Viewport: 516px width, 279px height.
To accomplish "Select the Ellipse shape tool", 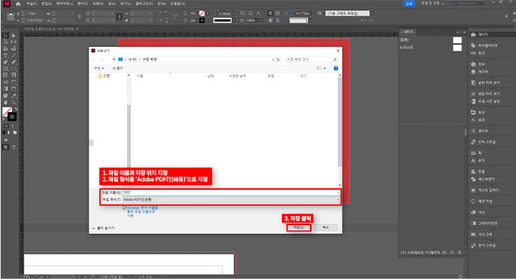I will 14,69.
